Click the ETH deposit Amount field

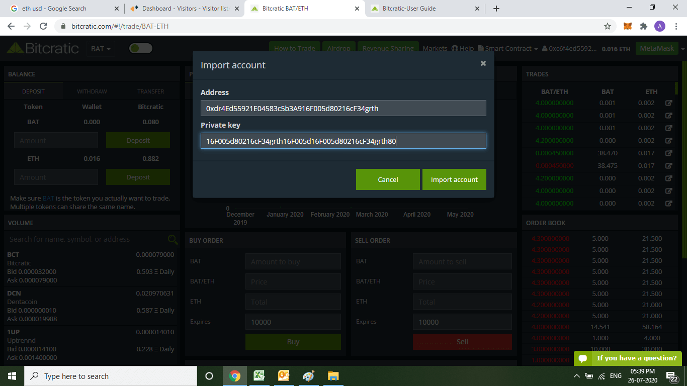pos(56,177)
